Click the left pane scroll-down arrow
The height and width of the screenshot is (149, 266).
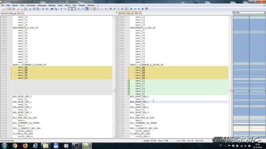(114, 136)
